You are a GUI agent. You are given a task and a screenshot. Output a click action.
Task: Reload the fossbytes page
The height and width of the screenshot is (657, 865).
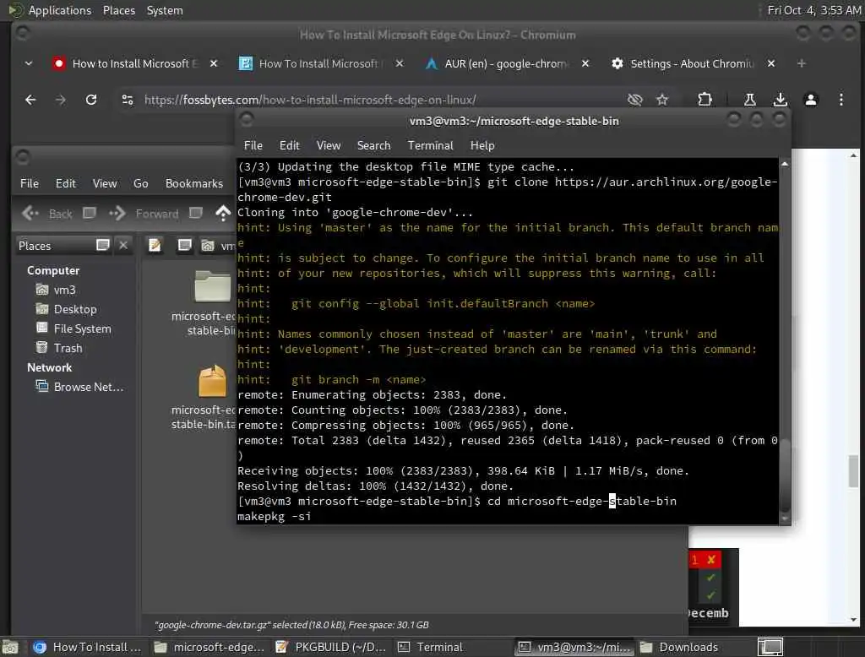tap(91, 100)
